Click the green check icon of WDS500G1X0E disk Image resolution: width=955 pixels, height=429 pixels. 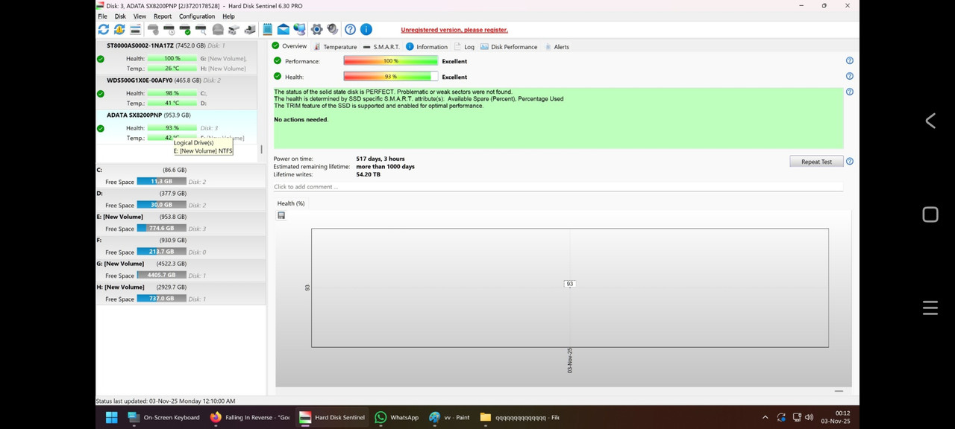[101, 94]
